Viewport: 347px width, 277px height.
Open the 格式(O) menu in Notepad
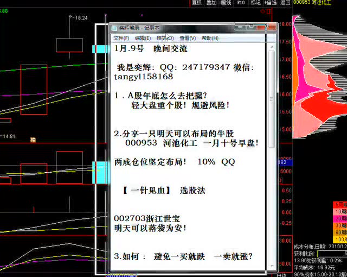[165, 38]
